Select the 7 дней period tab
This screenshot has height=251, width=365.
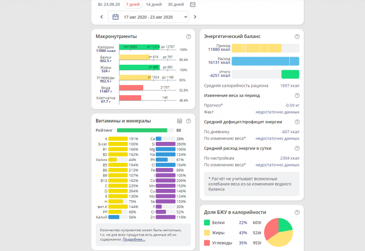(x=133, y=4)
